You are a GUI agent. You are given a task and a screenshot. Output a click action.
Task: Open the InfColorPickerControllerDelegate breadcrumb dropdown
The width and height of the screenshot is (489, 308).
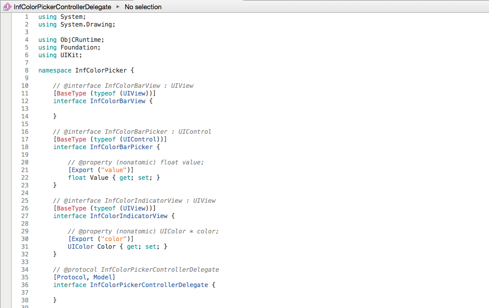[x=61, y=7]
